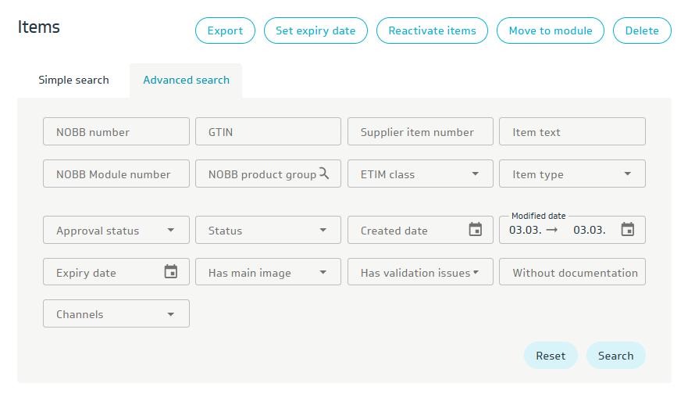The width and height of the screenshot is (688, 401).
Task: Expand the Has main image dropdown
Action: [323, 273]
